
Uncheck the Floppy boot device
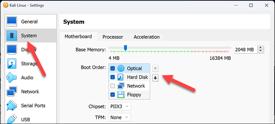click(112, 95)
